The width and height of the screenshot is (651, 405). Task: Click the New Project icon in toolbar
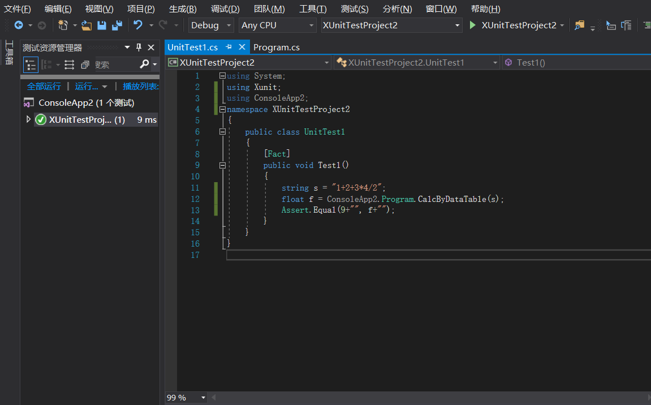tap(63, 25)
